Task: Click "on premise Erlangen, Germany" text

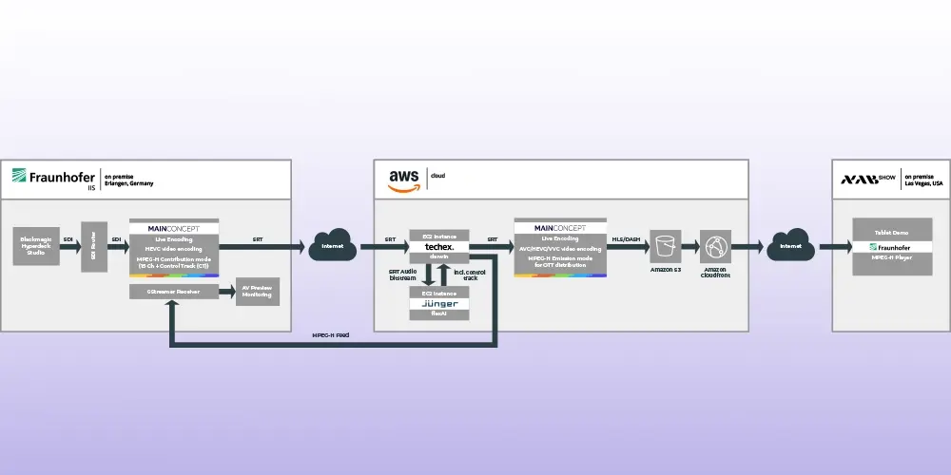Action: pos(128,180)
